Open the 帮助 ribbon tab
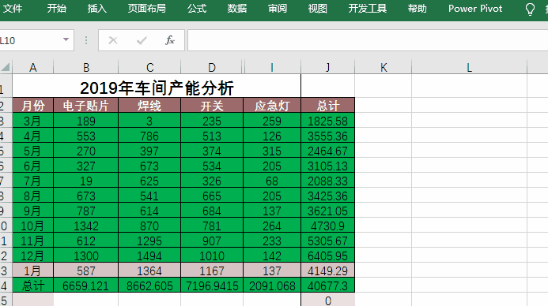Image resolution: width=548 pixels, height=306 pixels. (x=418, y=9)
